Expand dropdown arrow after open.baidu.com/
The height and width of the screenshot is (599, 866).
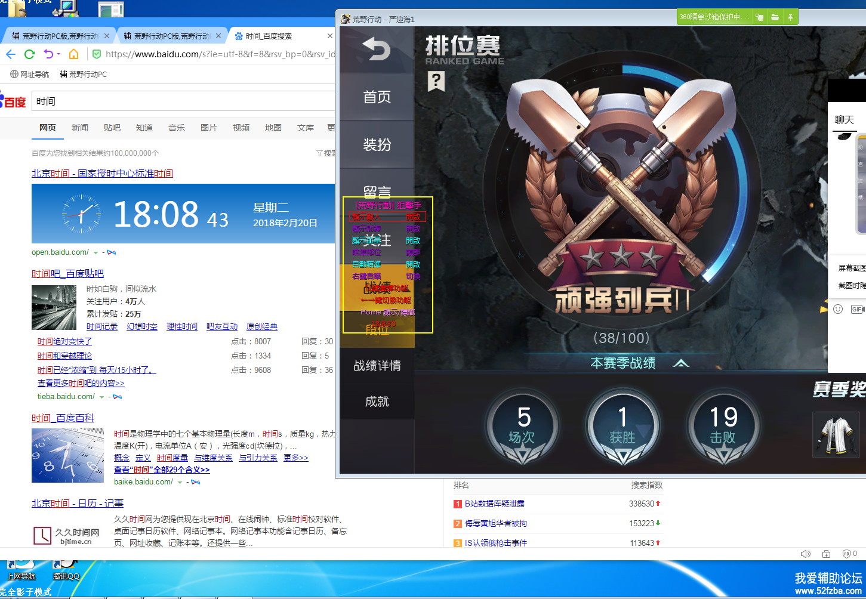pyautogui.click(x=95, y=253)
